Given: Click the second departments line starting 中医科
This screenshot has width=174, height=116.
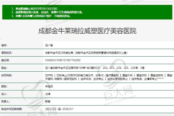Looking at the screenshot, I should (104, 79).
